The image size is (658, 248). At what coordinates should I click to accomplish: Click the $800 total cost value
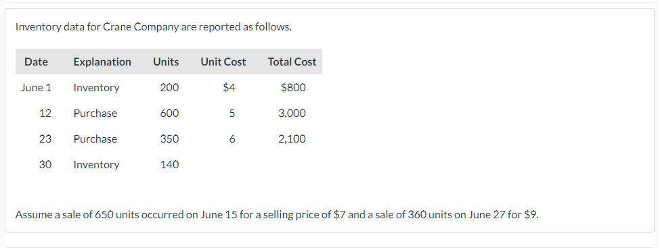pyautogui.click(x=293, y=88)
